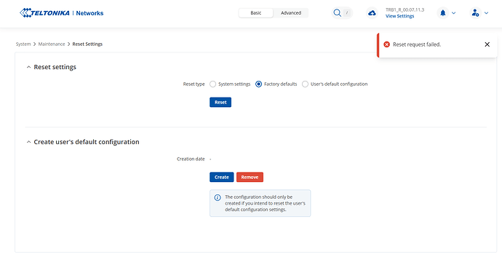Click the cloud upload firmware icon

372,13
